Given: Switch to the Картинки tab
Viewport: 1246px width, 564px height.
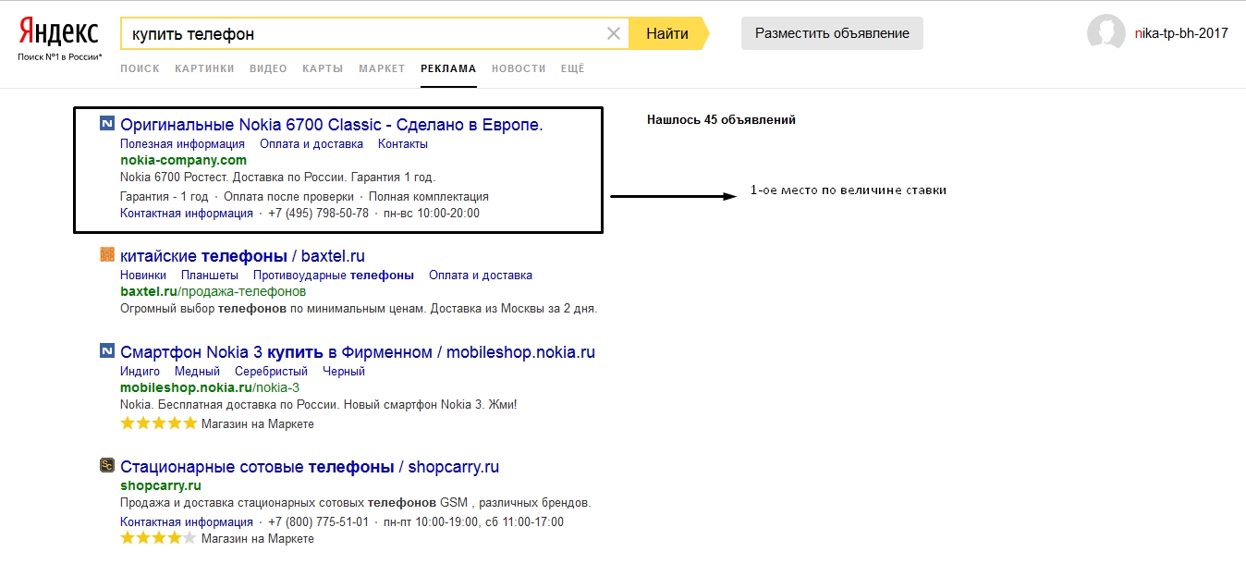Looking at the screenshot, I should click(204, 68).
